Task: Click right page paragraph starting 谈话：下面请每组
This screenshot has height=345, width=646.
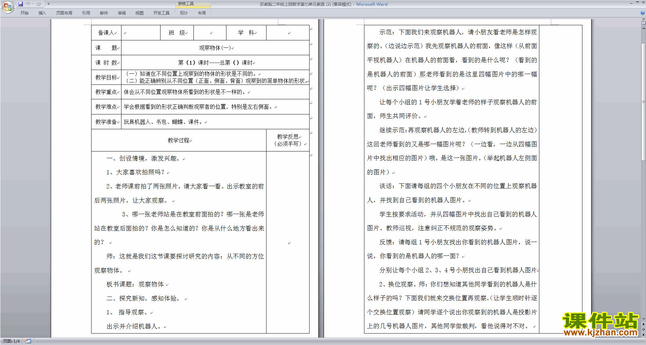Action: click(452, 193)
